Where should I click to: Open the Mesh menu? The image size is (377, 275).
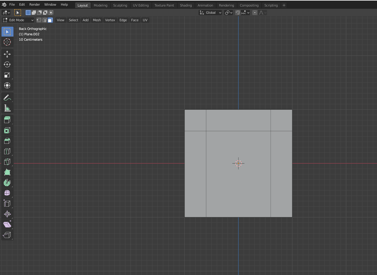[x=97, y=20]
